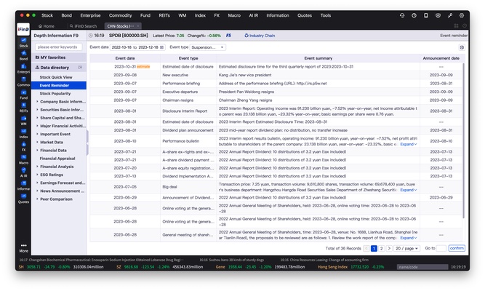Open the Enterprise menu
The width and height of the screenshot is (485, 291).
coord(90,15)
